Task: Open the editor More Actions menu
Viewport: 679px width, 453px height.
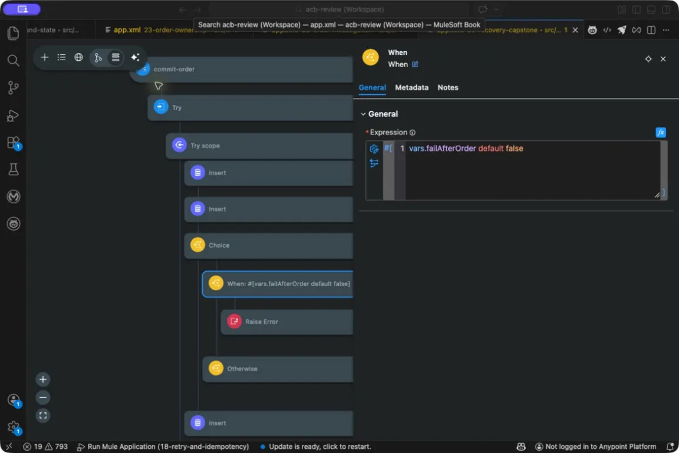Action: [x=665, y=30]
